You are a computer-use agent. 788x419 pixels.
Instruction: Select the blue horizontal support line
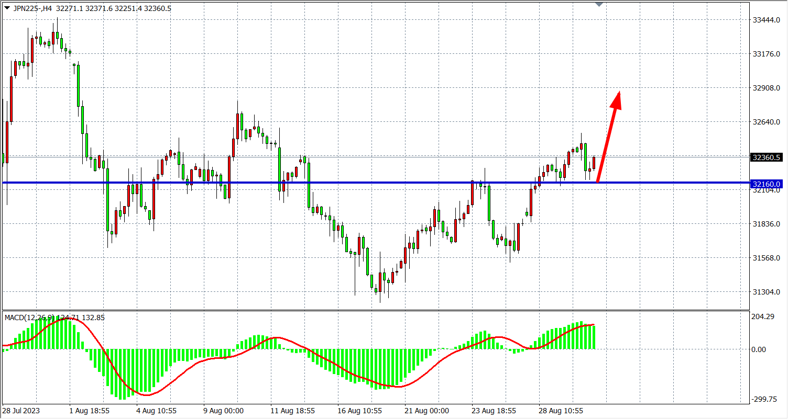(x=367, y=183)
